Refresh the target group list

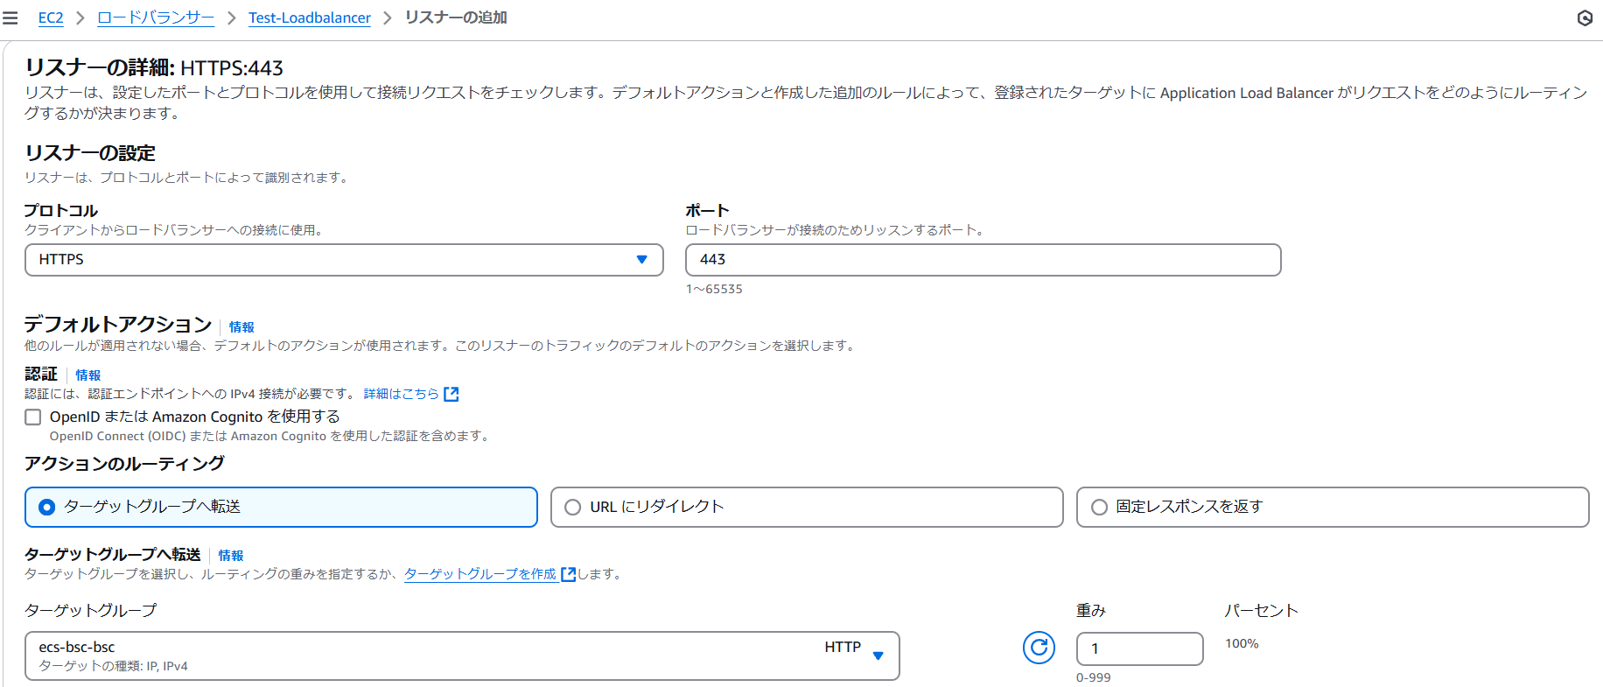[1039, 648]
